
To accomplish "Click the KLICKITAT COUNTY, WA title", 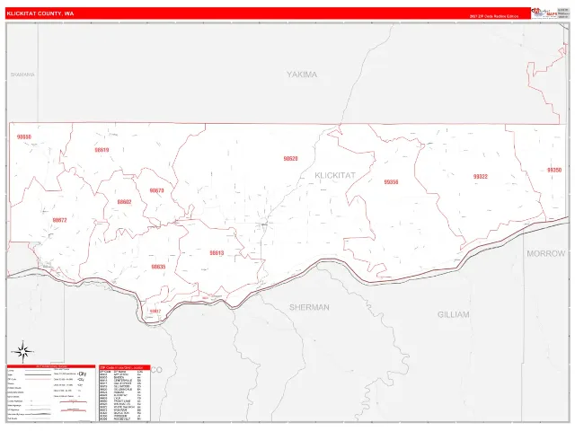I will tap(40, 13).
